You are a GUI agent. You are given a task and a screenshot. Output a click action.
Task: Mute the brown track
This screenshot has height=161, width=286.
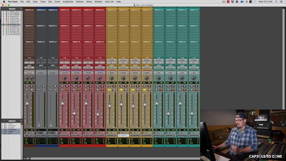pos(32,90)
